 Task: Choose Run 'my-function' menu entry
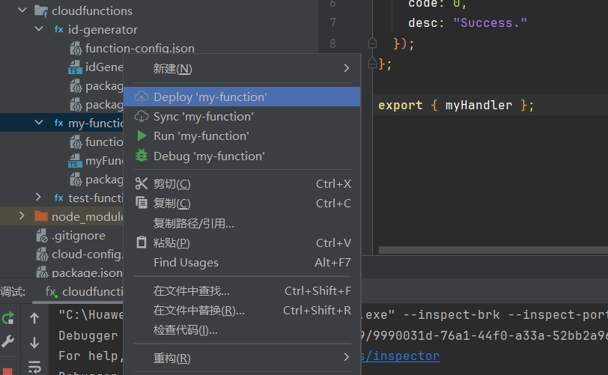pos(242,136)
